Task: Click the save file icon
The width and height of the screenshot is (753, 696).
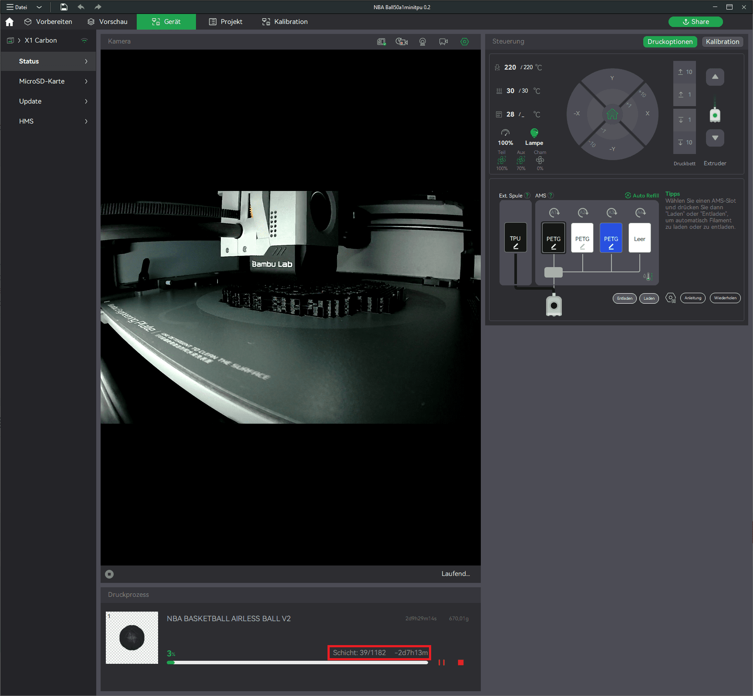Action: (x=64, y=7)
